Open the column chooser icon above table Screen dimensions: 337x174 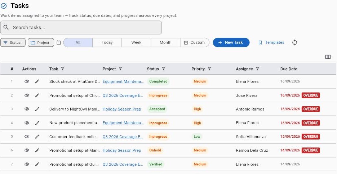[328, 57]
